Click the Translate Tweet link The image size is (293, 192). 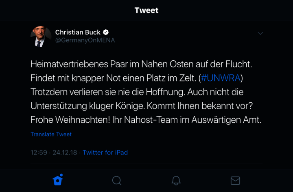tap(51, 134)
